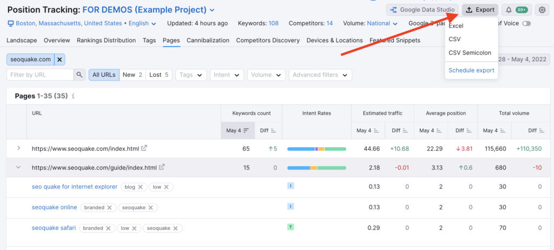The image size is (554, 250).
Task: Open the settings gear icon
Action: [542, 10]
